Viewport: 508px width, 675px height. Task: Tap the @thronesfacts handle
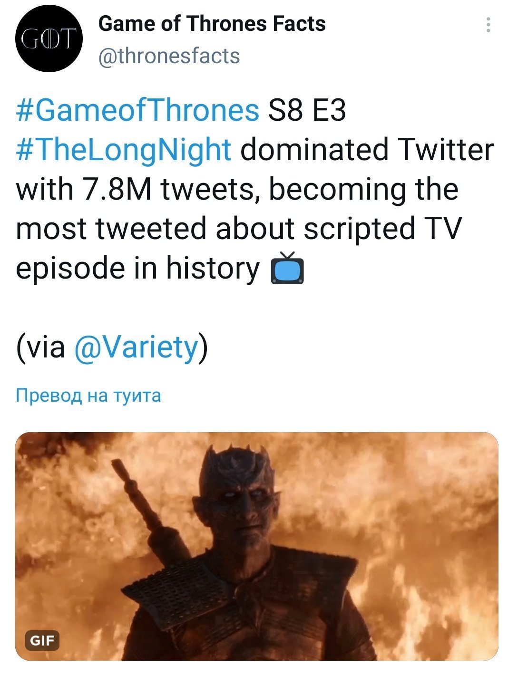click(169, 56)
